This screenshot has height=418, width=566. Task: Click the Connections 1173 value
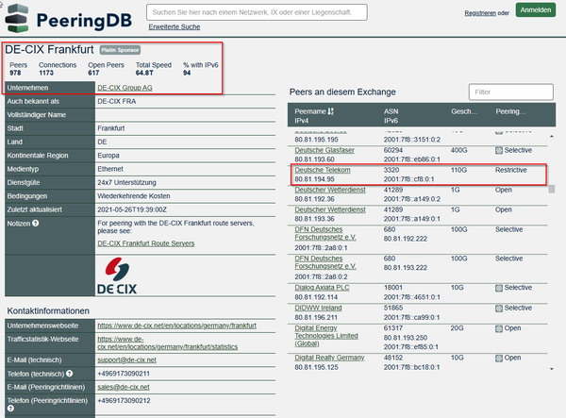pyautogui.click(x=46, y=73)
